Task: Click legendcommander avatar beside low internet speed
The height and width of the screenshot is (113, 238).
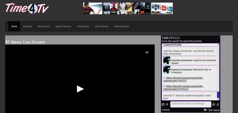Action: point(167,60)
